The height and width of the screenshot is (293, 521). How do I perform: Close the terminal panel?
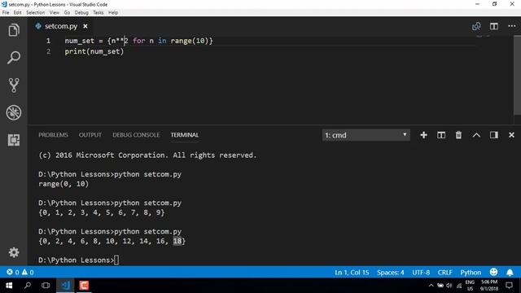511,135
